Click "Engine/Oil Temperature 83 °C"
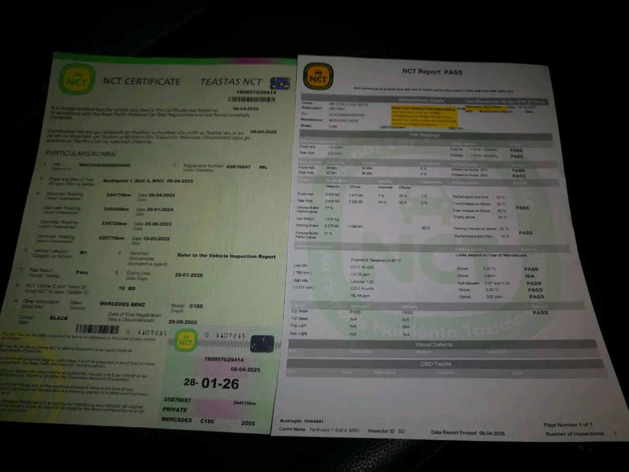 pos(375,260)
